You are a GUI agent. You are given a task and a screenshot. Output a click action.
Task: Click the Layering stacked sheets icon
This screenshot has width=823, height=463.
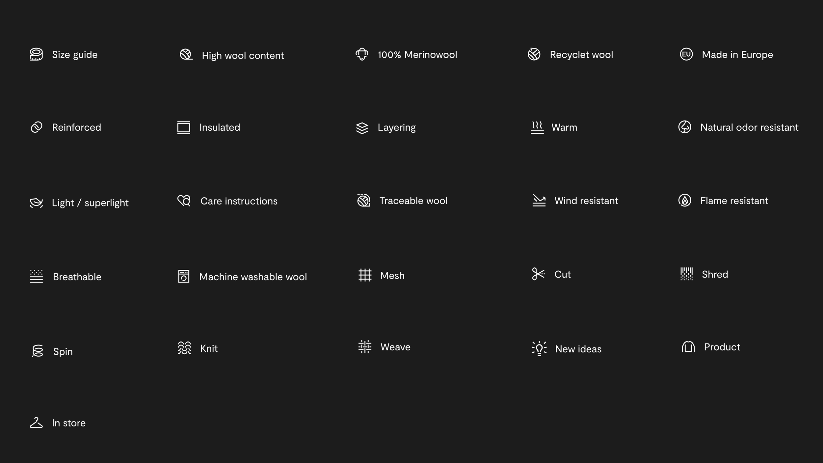pyautogui.click(x=362, y=128)
